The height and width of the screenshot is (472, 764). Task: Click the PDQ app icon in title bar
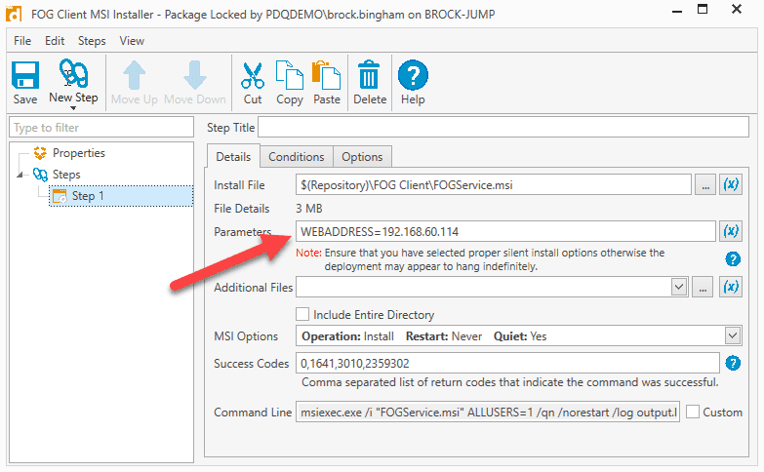click(x=14, y=14)
